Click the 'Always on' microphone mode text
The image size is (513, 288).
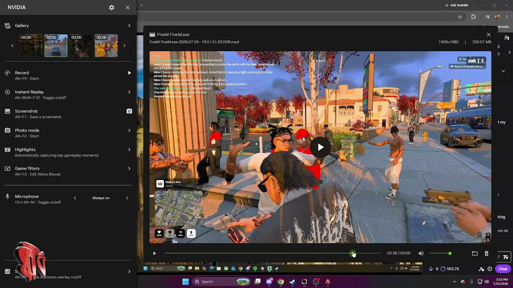coord(101,198)
